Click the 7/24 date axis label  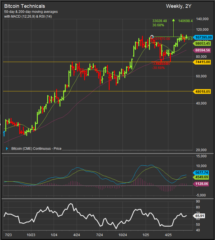click(x=99, y=235)
